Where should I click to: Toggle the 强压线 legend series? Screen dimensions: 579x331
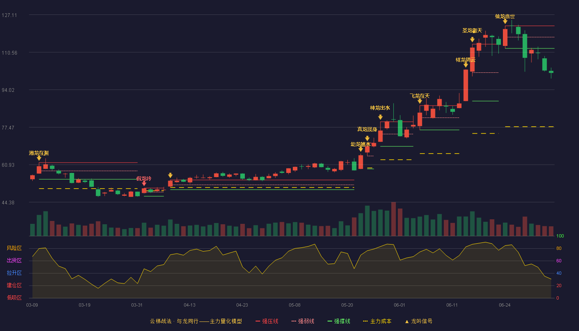pos(267,321)
